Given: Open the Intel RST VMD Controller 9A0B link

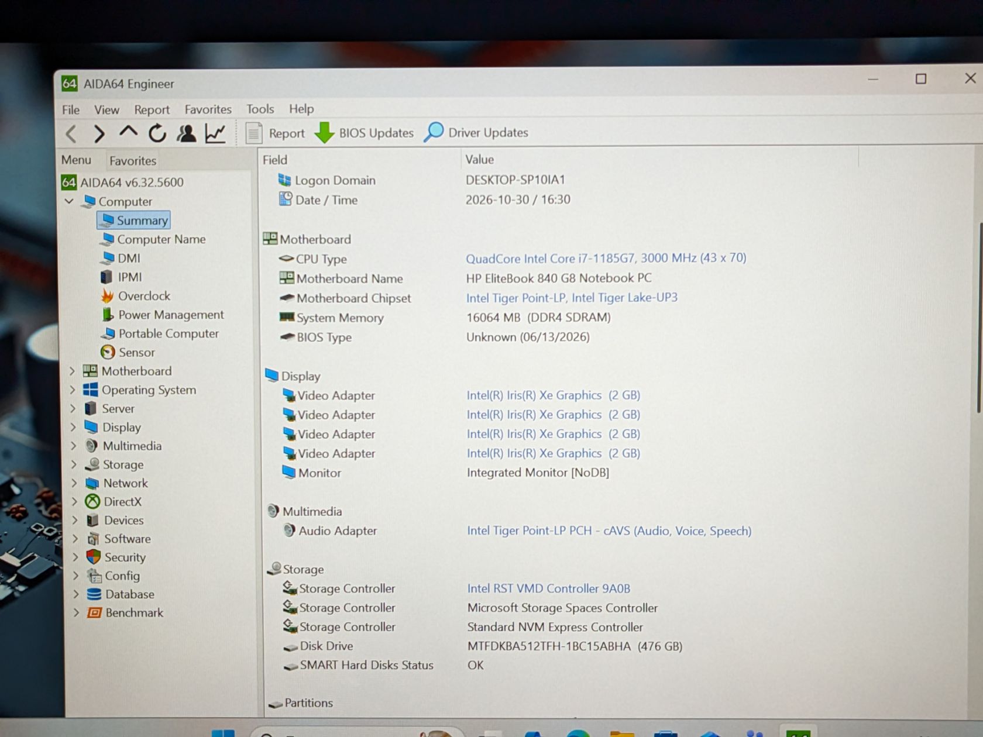Looking at the screenshot, I should tap(548, 588).
